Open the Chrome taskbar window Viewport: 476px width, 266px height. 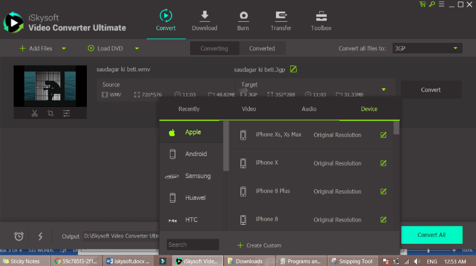coord(76,261)
